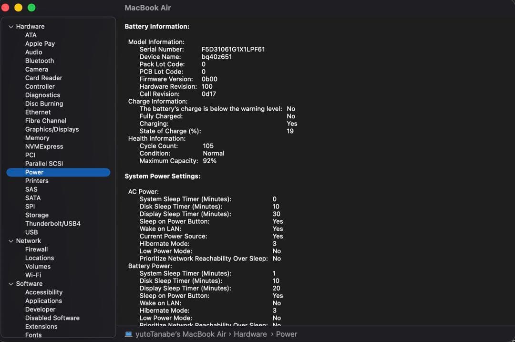Open the Controller entry
The height and width of the screenshot is (342, 515).
coord(40,86)
